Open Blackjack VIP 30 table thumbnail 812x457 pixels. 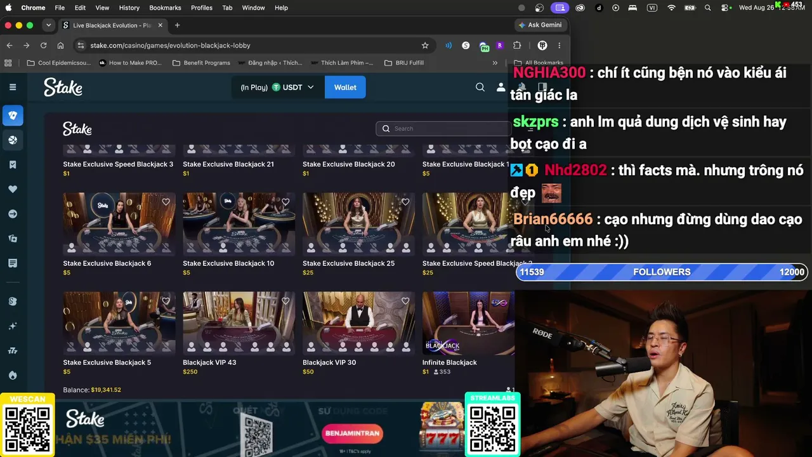(359, 322)
